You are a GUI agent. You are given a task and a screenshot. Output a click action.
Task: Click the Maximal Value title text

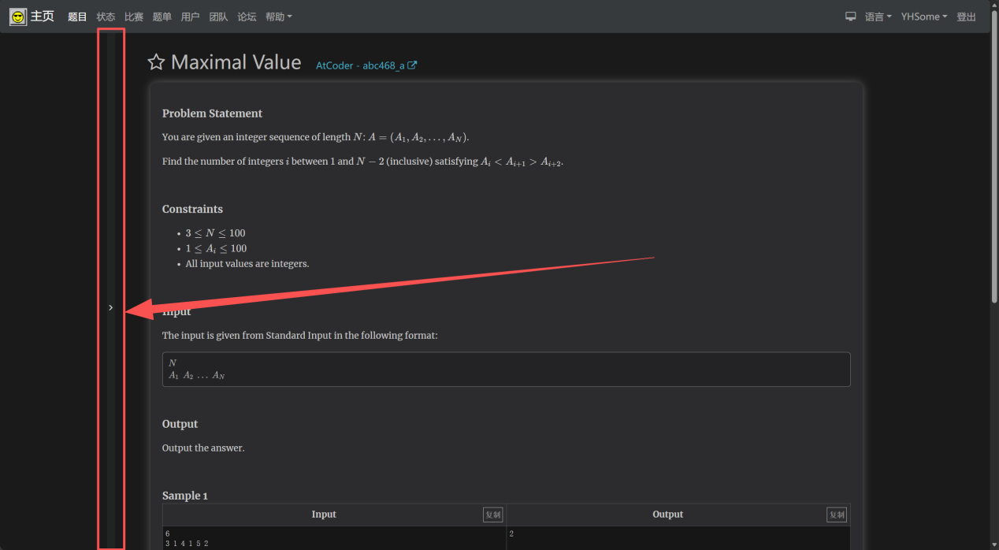coord(236,63)
